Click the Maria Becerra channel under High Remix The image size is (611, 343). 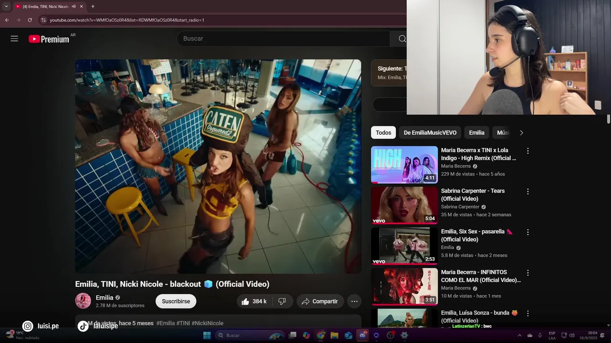pos(456,166)
